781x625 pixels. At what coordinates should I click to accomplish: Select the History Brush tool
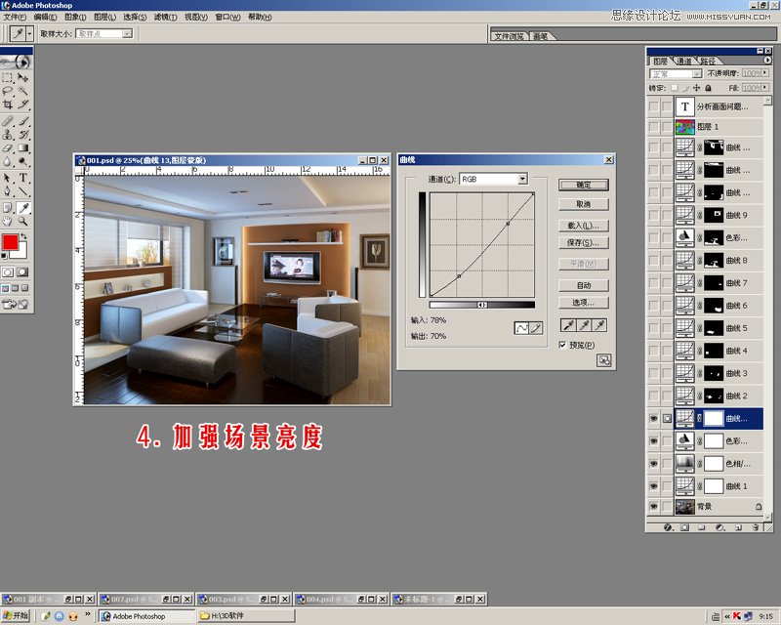(x=22, y=134)
